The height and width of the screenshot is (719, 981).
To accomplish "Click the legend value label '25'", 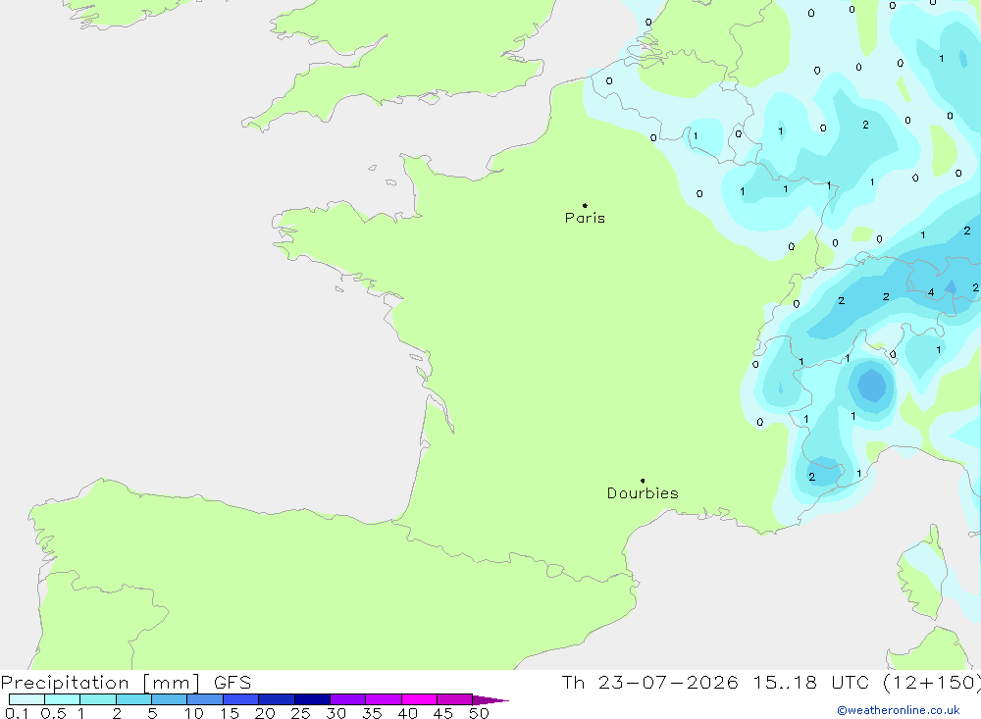I will [x=300, y=713].
